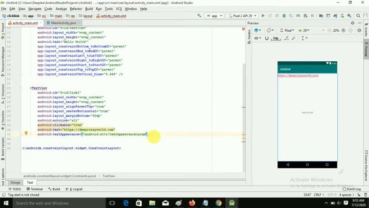Open the Event Log
Viewport: 369px width, 208px height.
pyautogui.click(x=352, y=189)
